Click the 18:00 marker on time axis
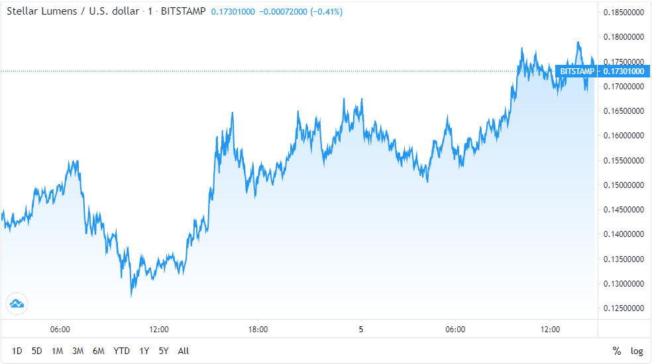The width and height of the screenshot is (652, 364). 258,329
